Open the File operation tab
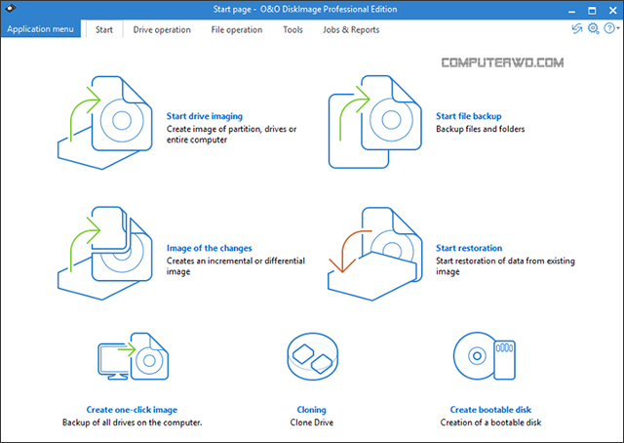Screen dimensions: 624x443 (237, 29)
